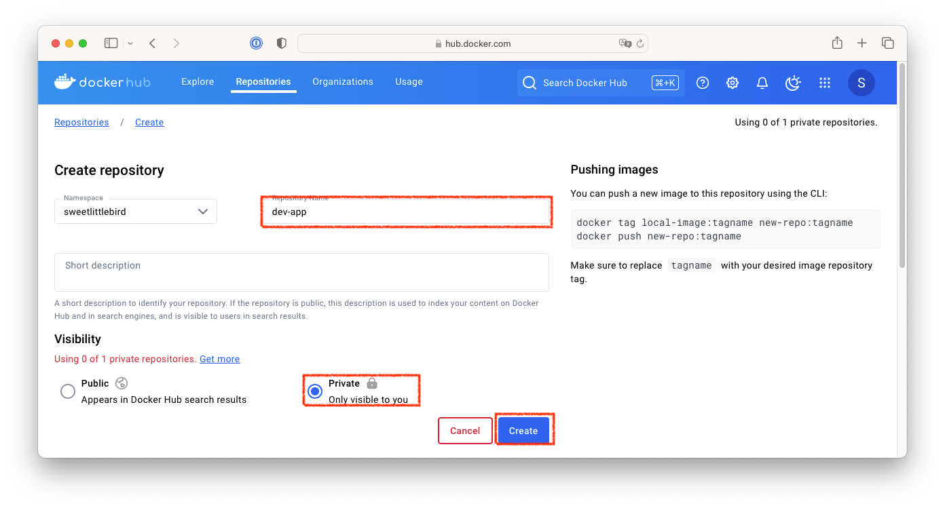Image resolution: width=945 pixels, height=508 pixels.
Task: Click the blue Create button
Action: [523, 431]
